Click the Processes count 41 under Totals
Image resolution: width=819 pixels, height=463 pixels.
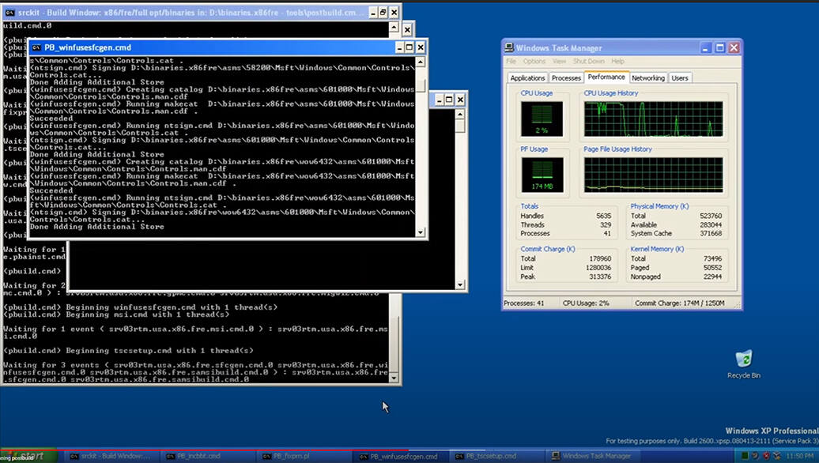607,233
